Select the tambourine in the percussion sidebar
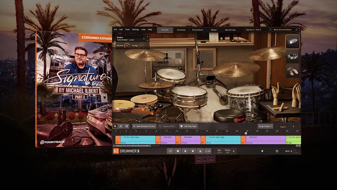337x190 pixels. (292, 57)
